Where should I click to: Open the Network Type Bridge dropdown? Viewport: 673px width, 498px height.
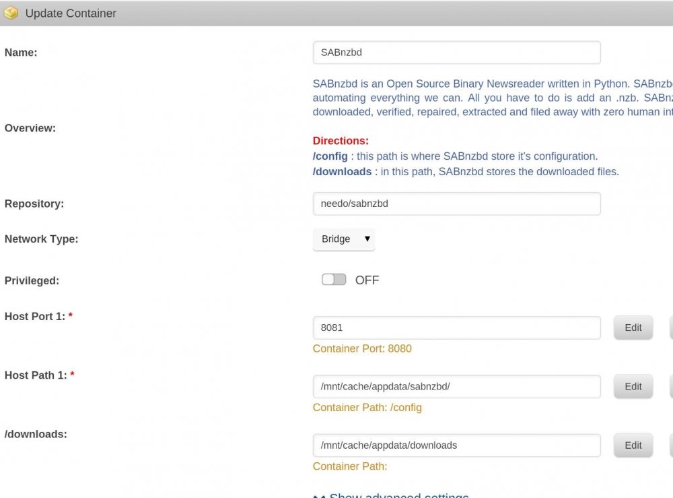pos(344,239)
